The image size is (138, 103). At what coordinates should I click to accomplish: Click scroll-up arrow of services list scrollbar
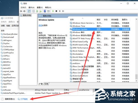136,19
